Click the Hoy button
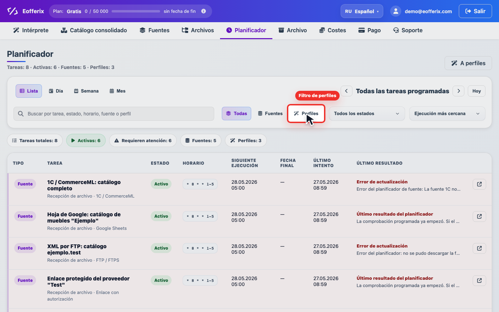This screenshot has height=312, width=499. (x=476, y=91)
